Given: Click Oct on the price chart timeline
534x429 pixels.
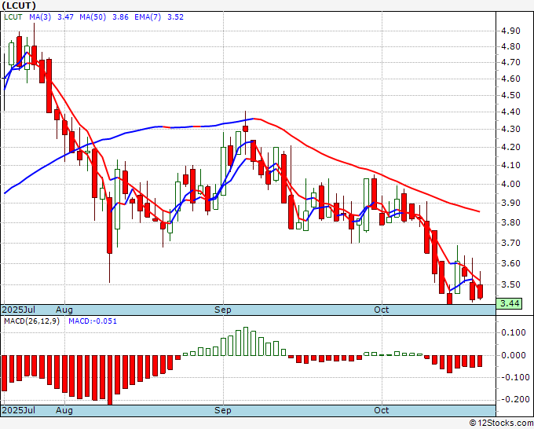Looking at the screenshot, I should (x=382, y=310).
